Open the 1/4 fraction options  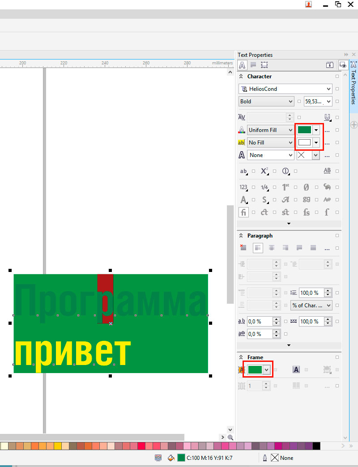pyautogui.click(x=264, y=187)
